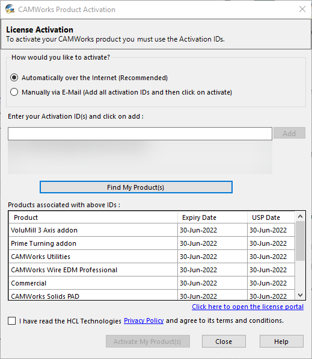Viewport: 312px width, 359px height.
Task: Click Prime Turning addon USP date cell
Action: 271,243
